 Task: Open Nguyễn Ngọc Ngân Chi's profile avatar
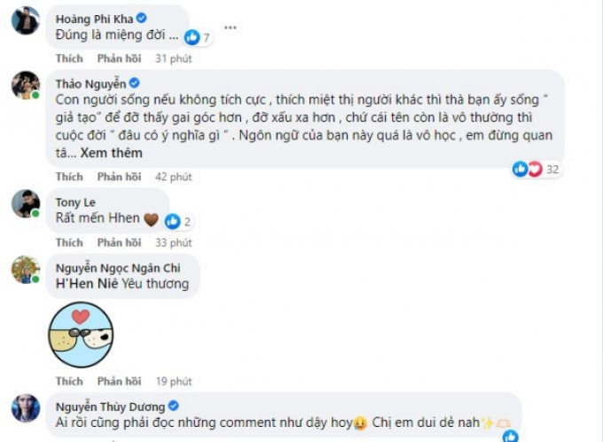(26, 270)
